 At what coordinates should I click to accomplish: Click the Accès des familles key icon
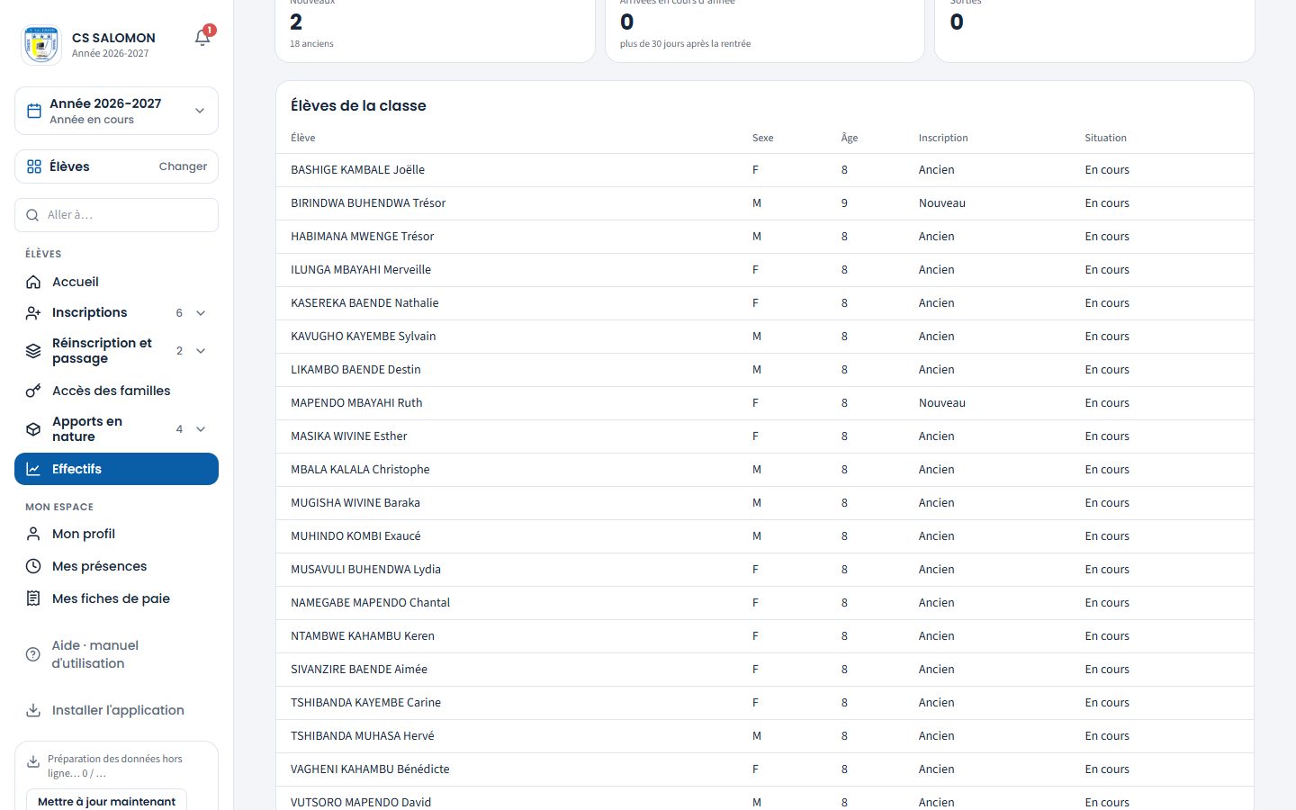[x=33, y=391]
